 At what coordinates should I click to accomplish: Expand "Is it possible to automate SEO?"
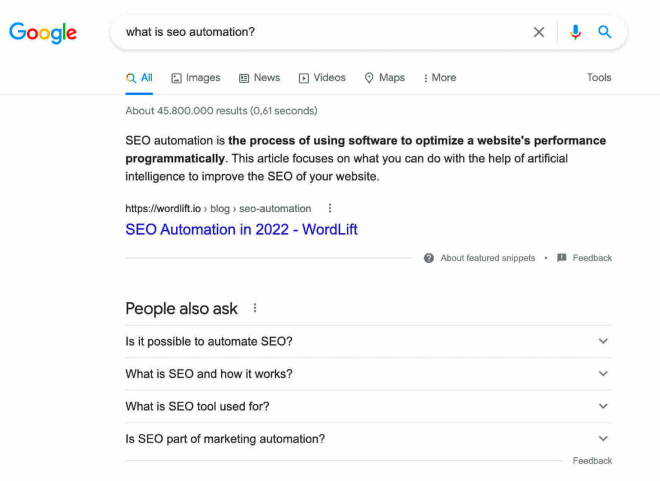368,341
